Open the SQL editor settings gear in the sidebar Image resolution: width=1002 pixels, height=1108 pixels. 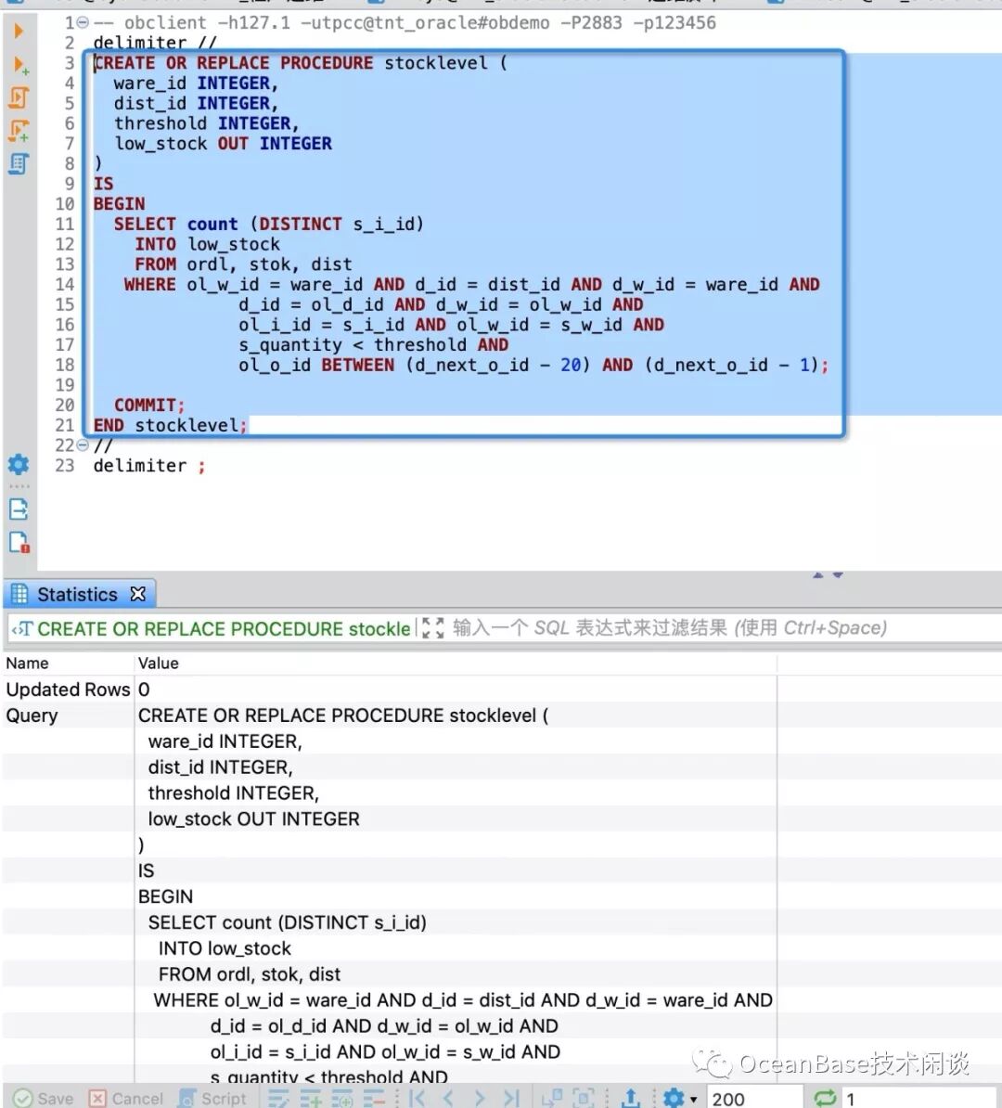point(19,464)
